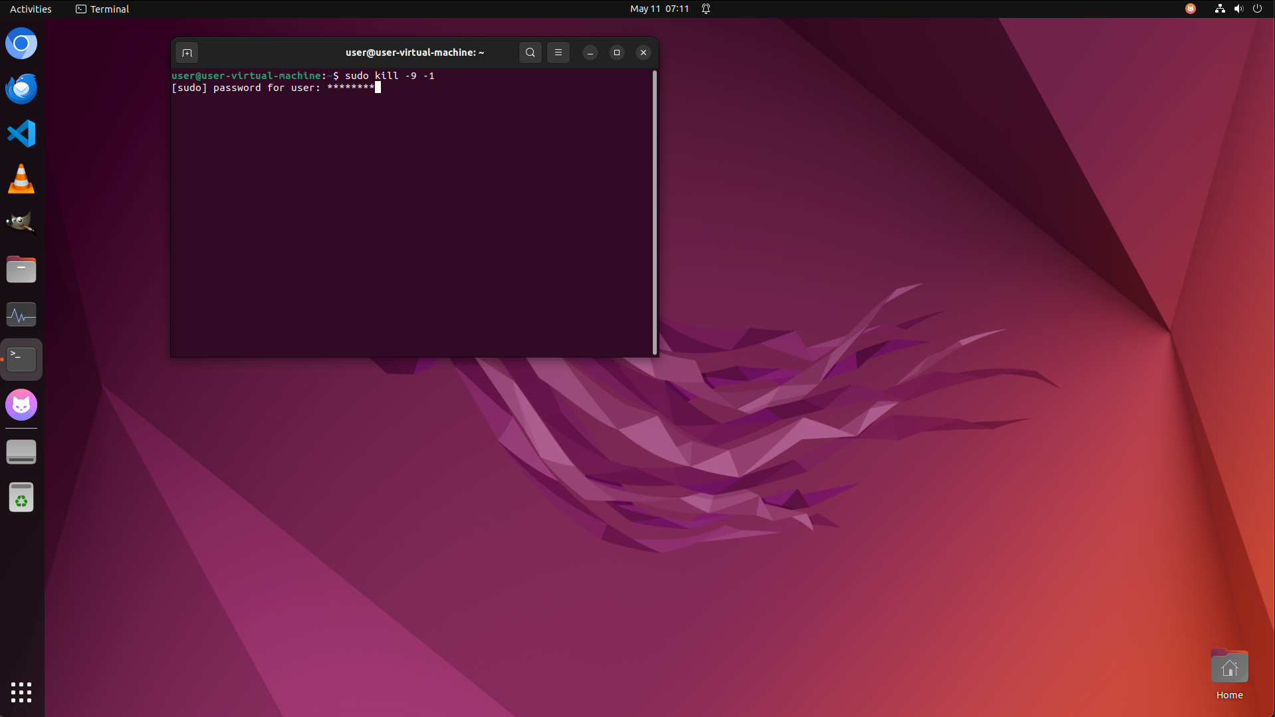Open the Trash from the dock
The width and height of the screenshot is (1275, 717).
21,497
